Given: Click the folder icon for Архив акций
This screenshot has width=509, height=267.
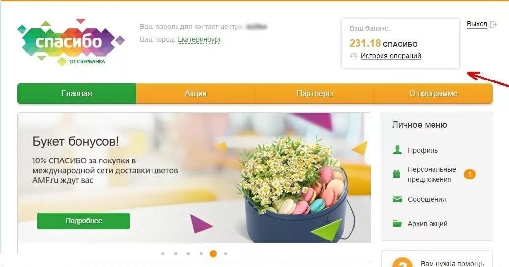Looking at the screenshot, I should [397, 223].
